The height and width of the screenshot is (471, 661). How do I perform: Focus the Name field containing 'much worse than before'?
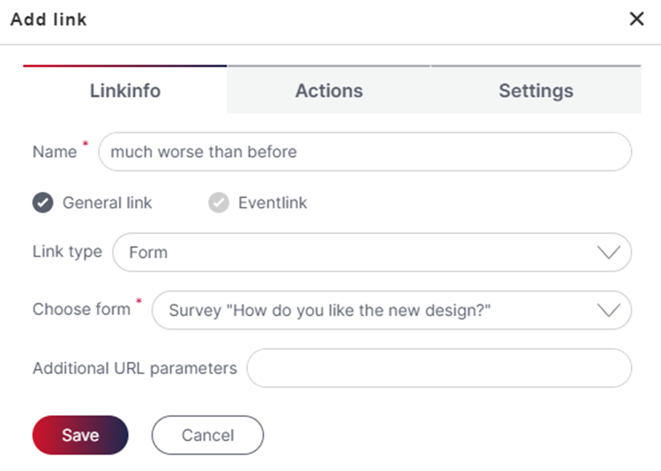365,152
